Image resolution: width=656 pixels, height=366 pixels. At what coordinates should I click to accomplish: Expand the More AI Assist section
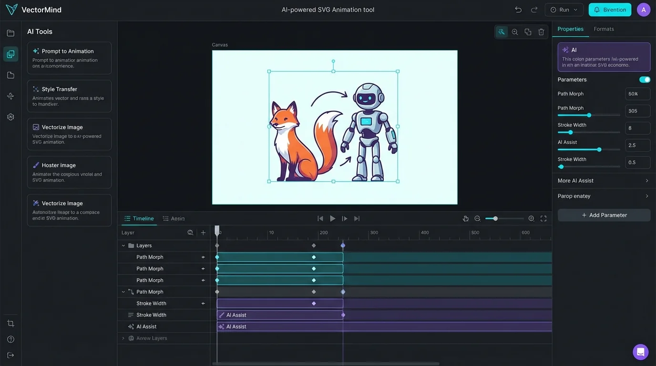[x=604, y=181]
